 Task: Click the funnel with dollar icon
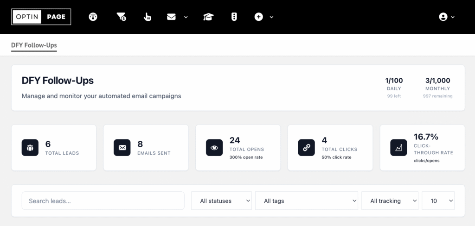point(121,17)
